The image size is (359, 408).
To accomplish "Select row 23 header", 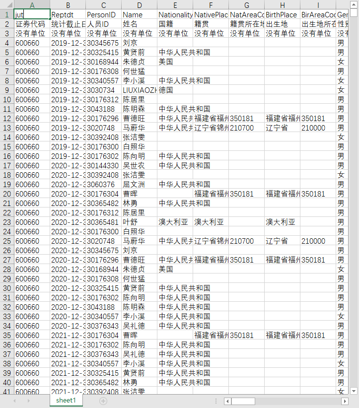I will [7, 222].
